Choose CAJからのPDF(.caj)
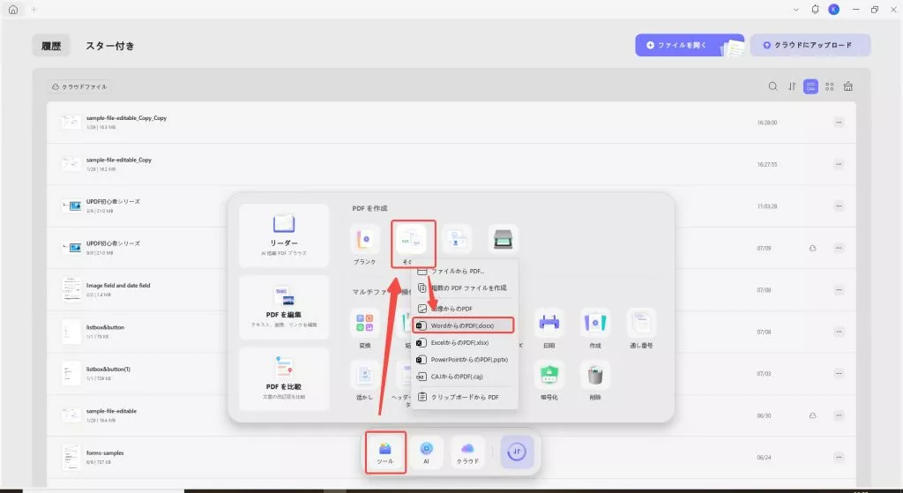903x493 pixels. pos(464,377)
